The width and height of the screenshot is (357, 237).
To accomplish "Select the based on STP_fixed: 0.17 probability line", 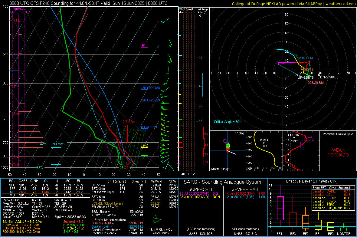I will 332,208.
